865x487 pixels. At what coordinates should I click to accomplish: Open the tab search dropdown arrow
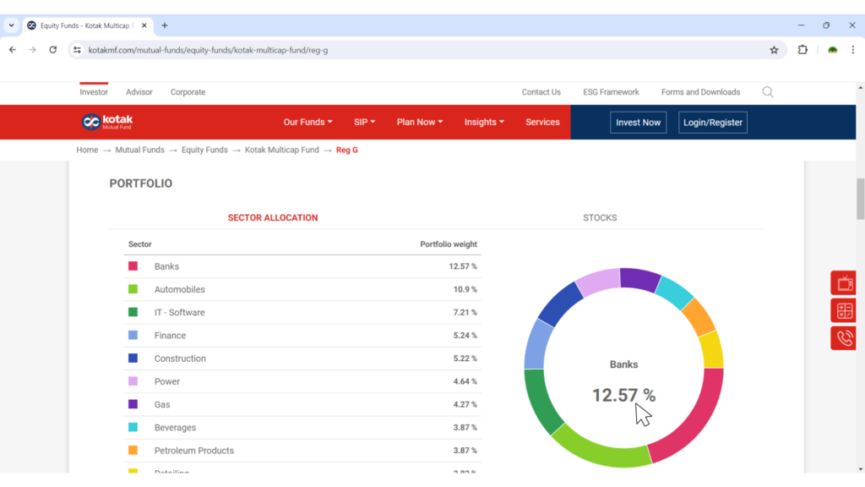(x=11, y=25)
